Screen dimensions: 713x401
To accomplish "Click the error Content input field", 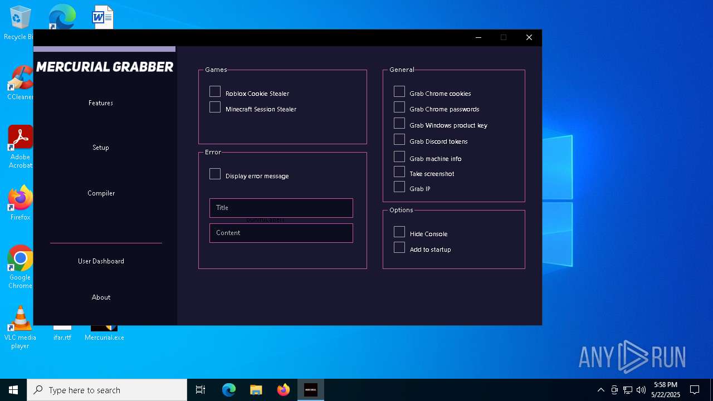I will point(281,233).
